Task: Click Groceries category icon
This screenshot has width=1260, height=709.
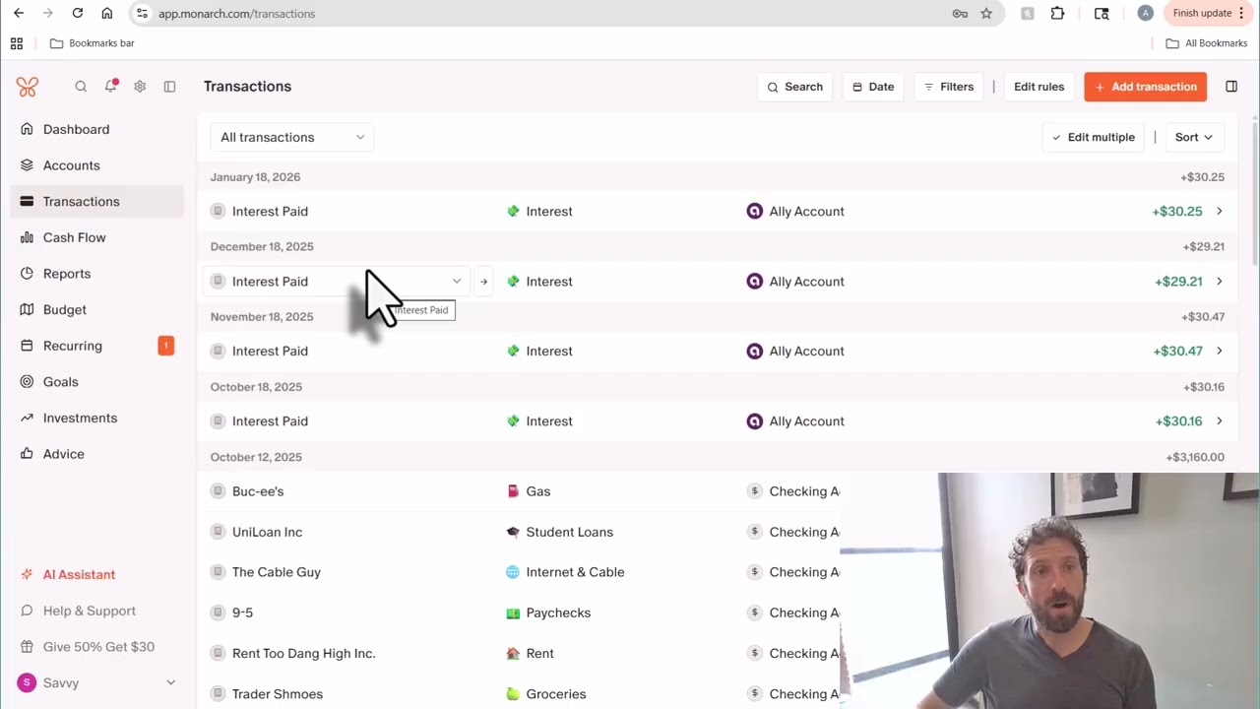Action: 513,694
